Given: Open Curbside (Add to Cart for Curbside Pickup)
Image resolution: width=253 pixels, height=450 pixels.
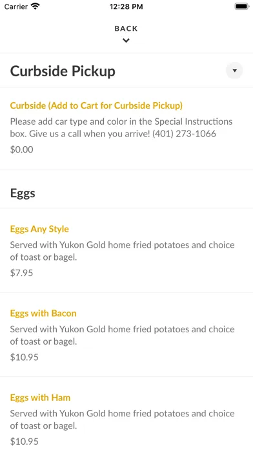Looking at the screenshot, I should [x=96, y=105].
